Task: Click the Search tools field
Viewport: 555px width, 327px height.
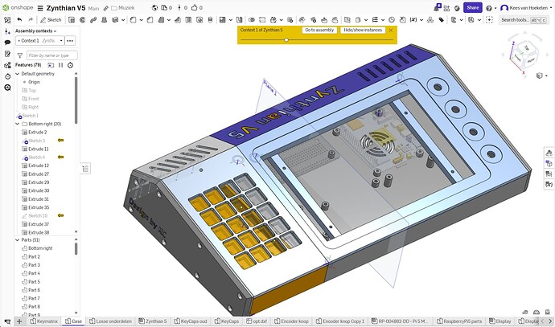Action: (523, 20)
